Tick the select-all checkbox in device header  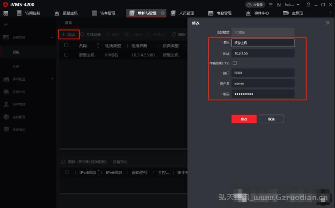pyautogui.click(x=66, y=45)
